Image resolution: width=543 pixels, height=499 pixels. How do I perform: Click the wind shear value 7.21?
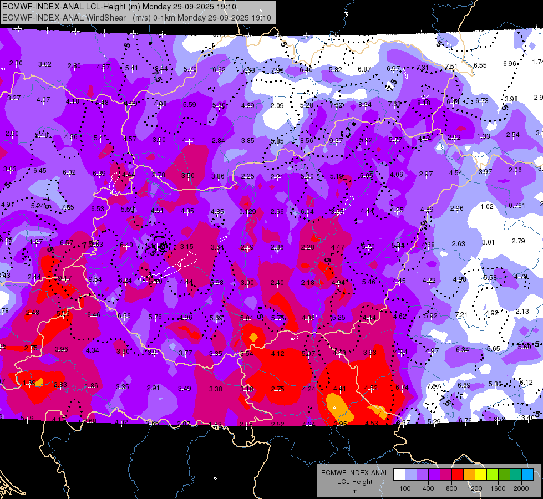(x=461, y=315)
